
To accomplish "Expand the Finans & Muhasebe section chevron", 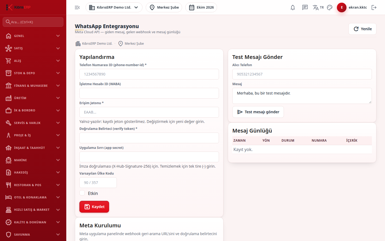I will [58, 86].
